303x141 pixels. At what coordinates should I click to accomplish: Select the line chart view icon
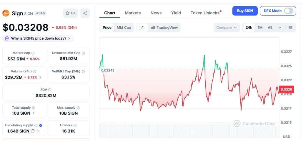[x=142, y=28]
